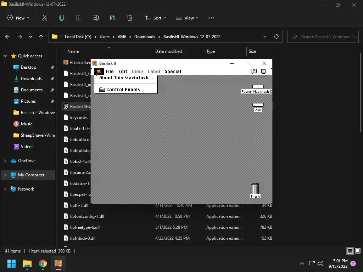Open the Sort dropdown
The image size is (363, 272).
click(155, 18)
